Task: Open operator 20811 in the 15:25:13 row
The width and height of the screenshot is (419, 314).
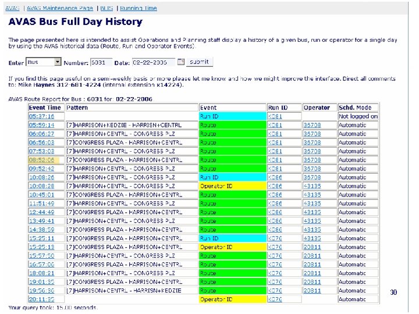Action: click(312, 247)
